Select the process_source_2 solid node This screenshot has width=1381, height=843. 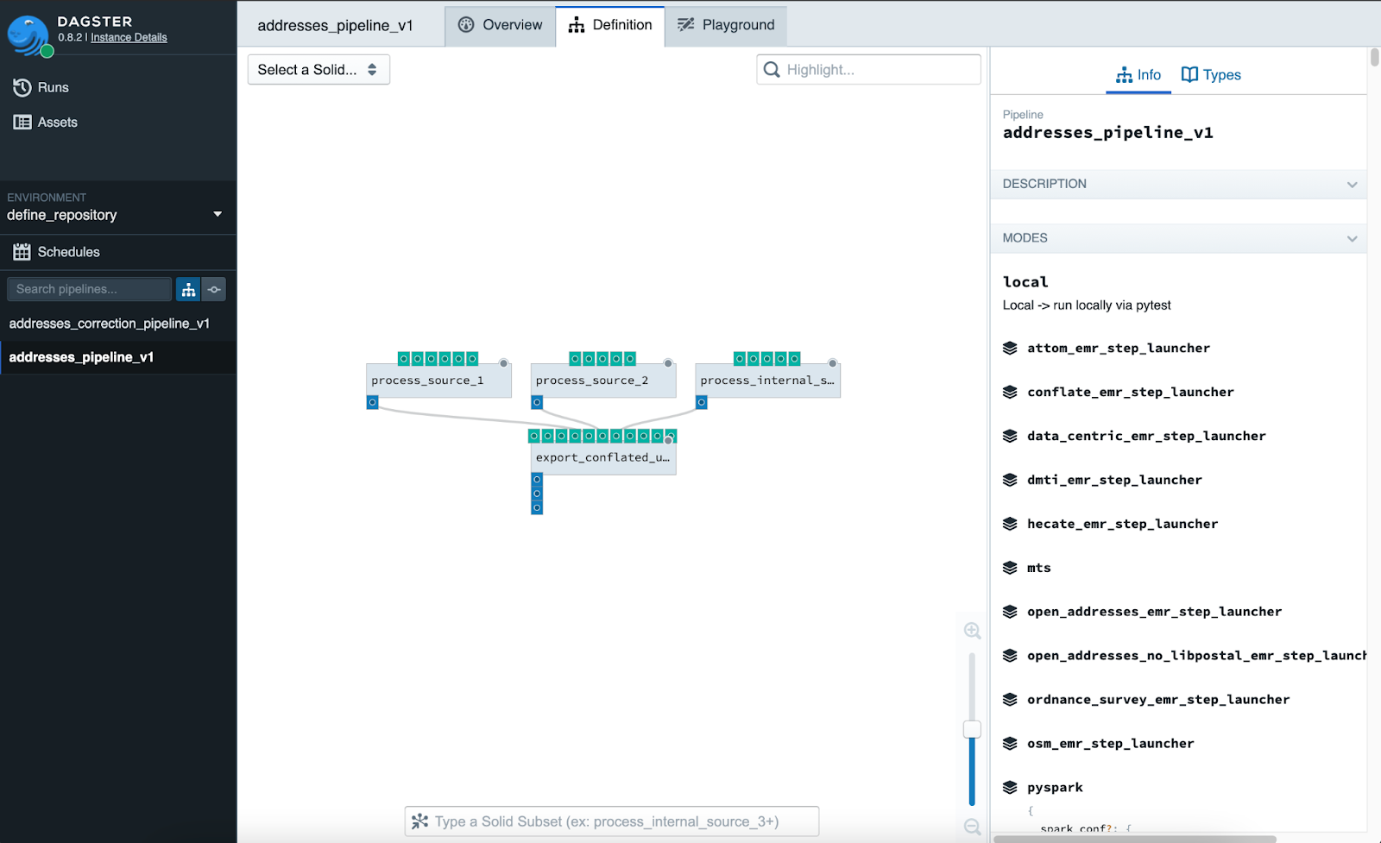point(602,381)
